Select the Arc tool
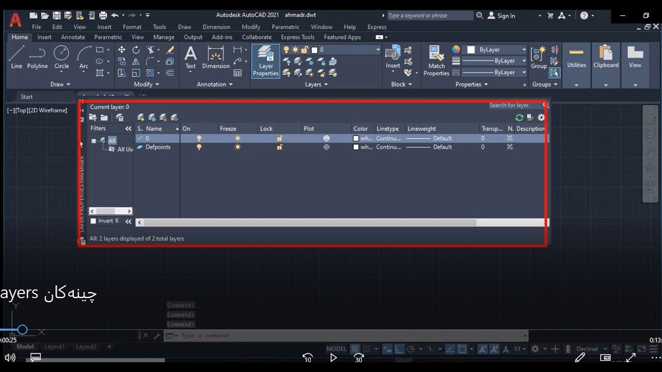Image resolution: width=662 pixels, height=372 pixels. 84,57
